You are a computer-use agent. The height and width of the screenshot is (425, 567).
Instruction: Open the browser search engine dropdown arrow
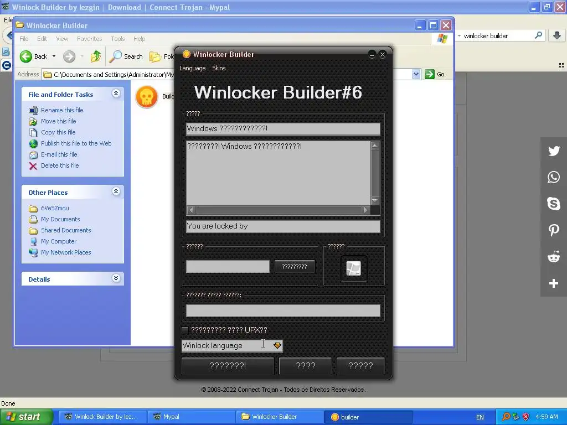click(459, 35)
